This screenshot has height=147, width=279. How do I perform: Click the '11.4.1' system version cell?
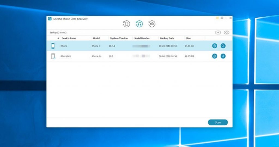point(112,46)
